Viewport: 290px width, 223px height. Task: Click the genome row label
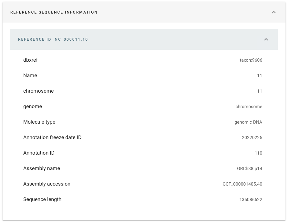tap(33, 106)
